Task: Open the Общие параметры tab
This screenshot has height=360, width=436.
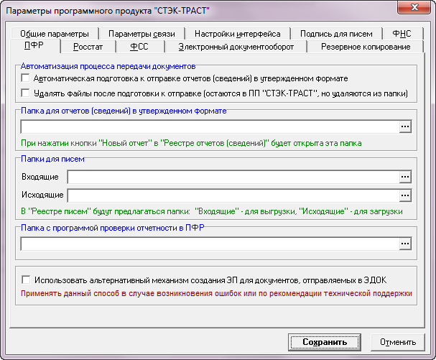Action: [x=55, y=34]
